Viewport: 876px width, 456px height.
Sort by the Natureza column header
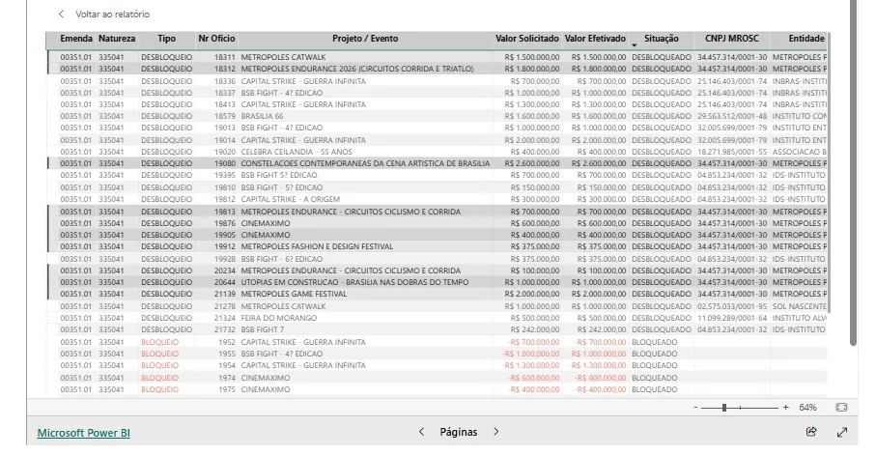pyautogui.click(x=117, y=39)
